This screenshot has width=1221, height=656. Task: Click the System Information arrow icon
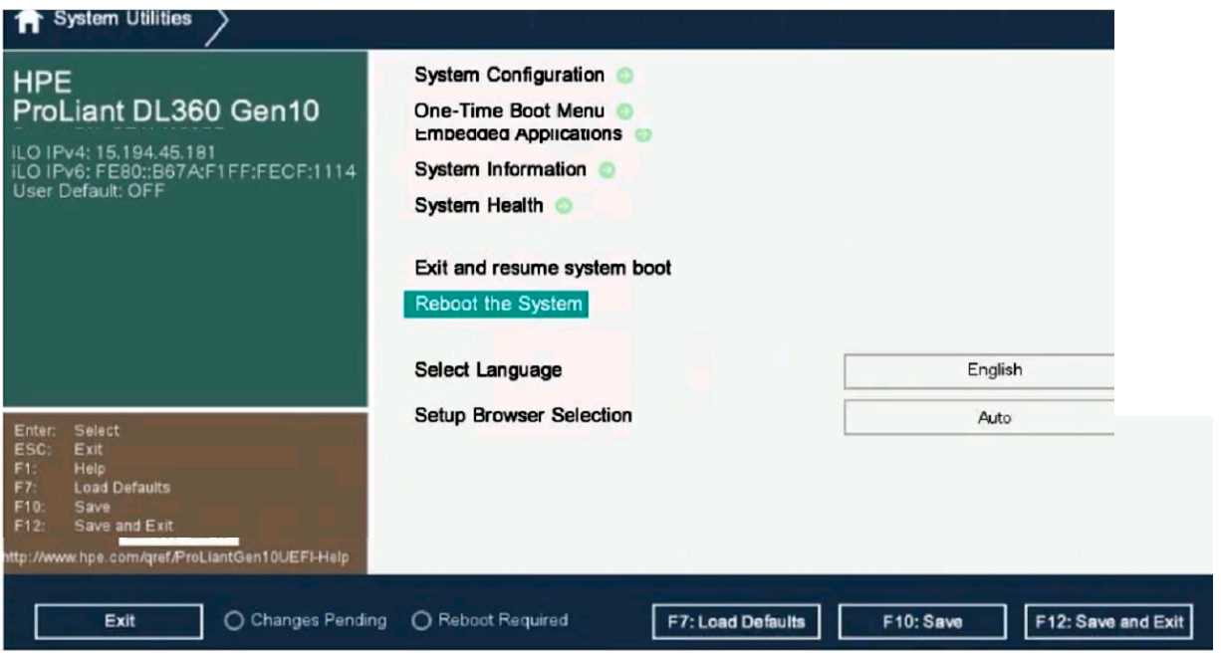(x=609, y=170)
